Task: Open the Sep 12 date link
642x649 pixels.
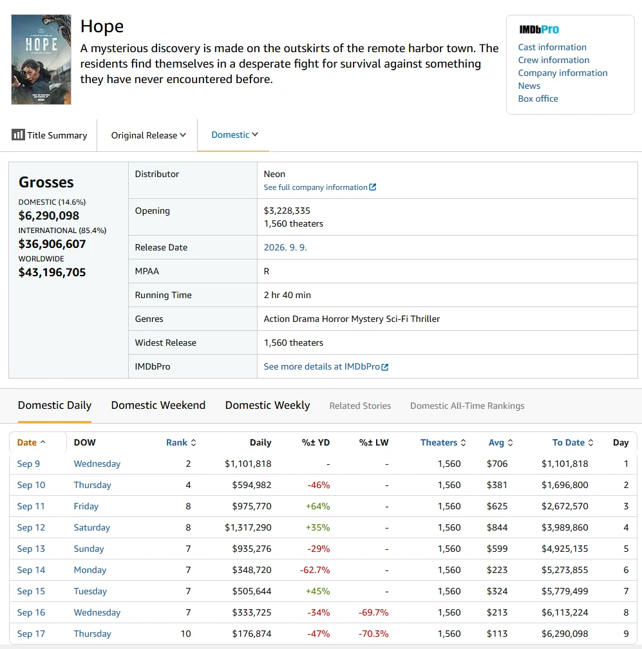Action: pyautogui.click(x=31, y=527)
